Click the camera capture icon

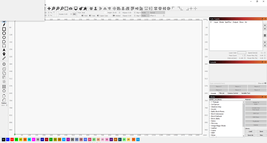71,9
